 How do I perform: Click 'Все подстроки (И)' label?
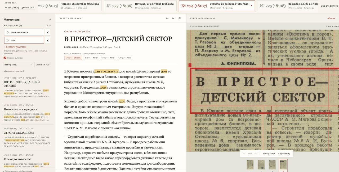click(13, 26)
